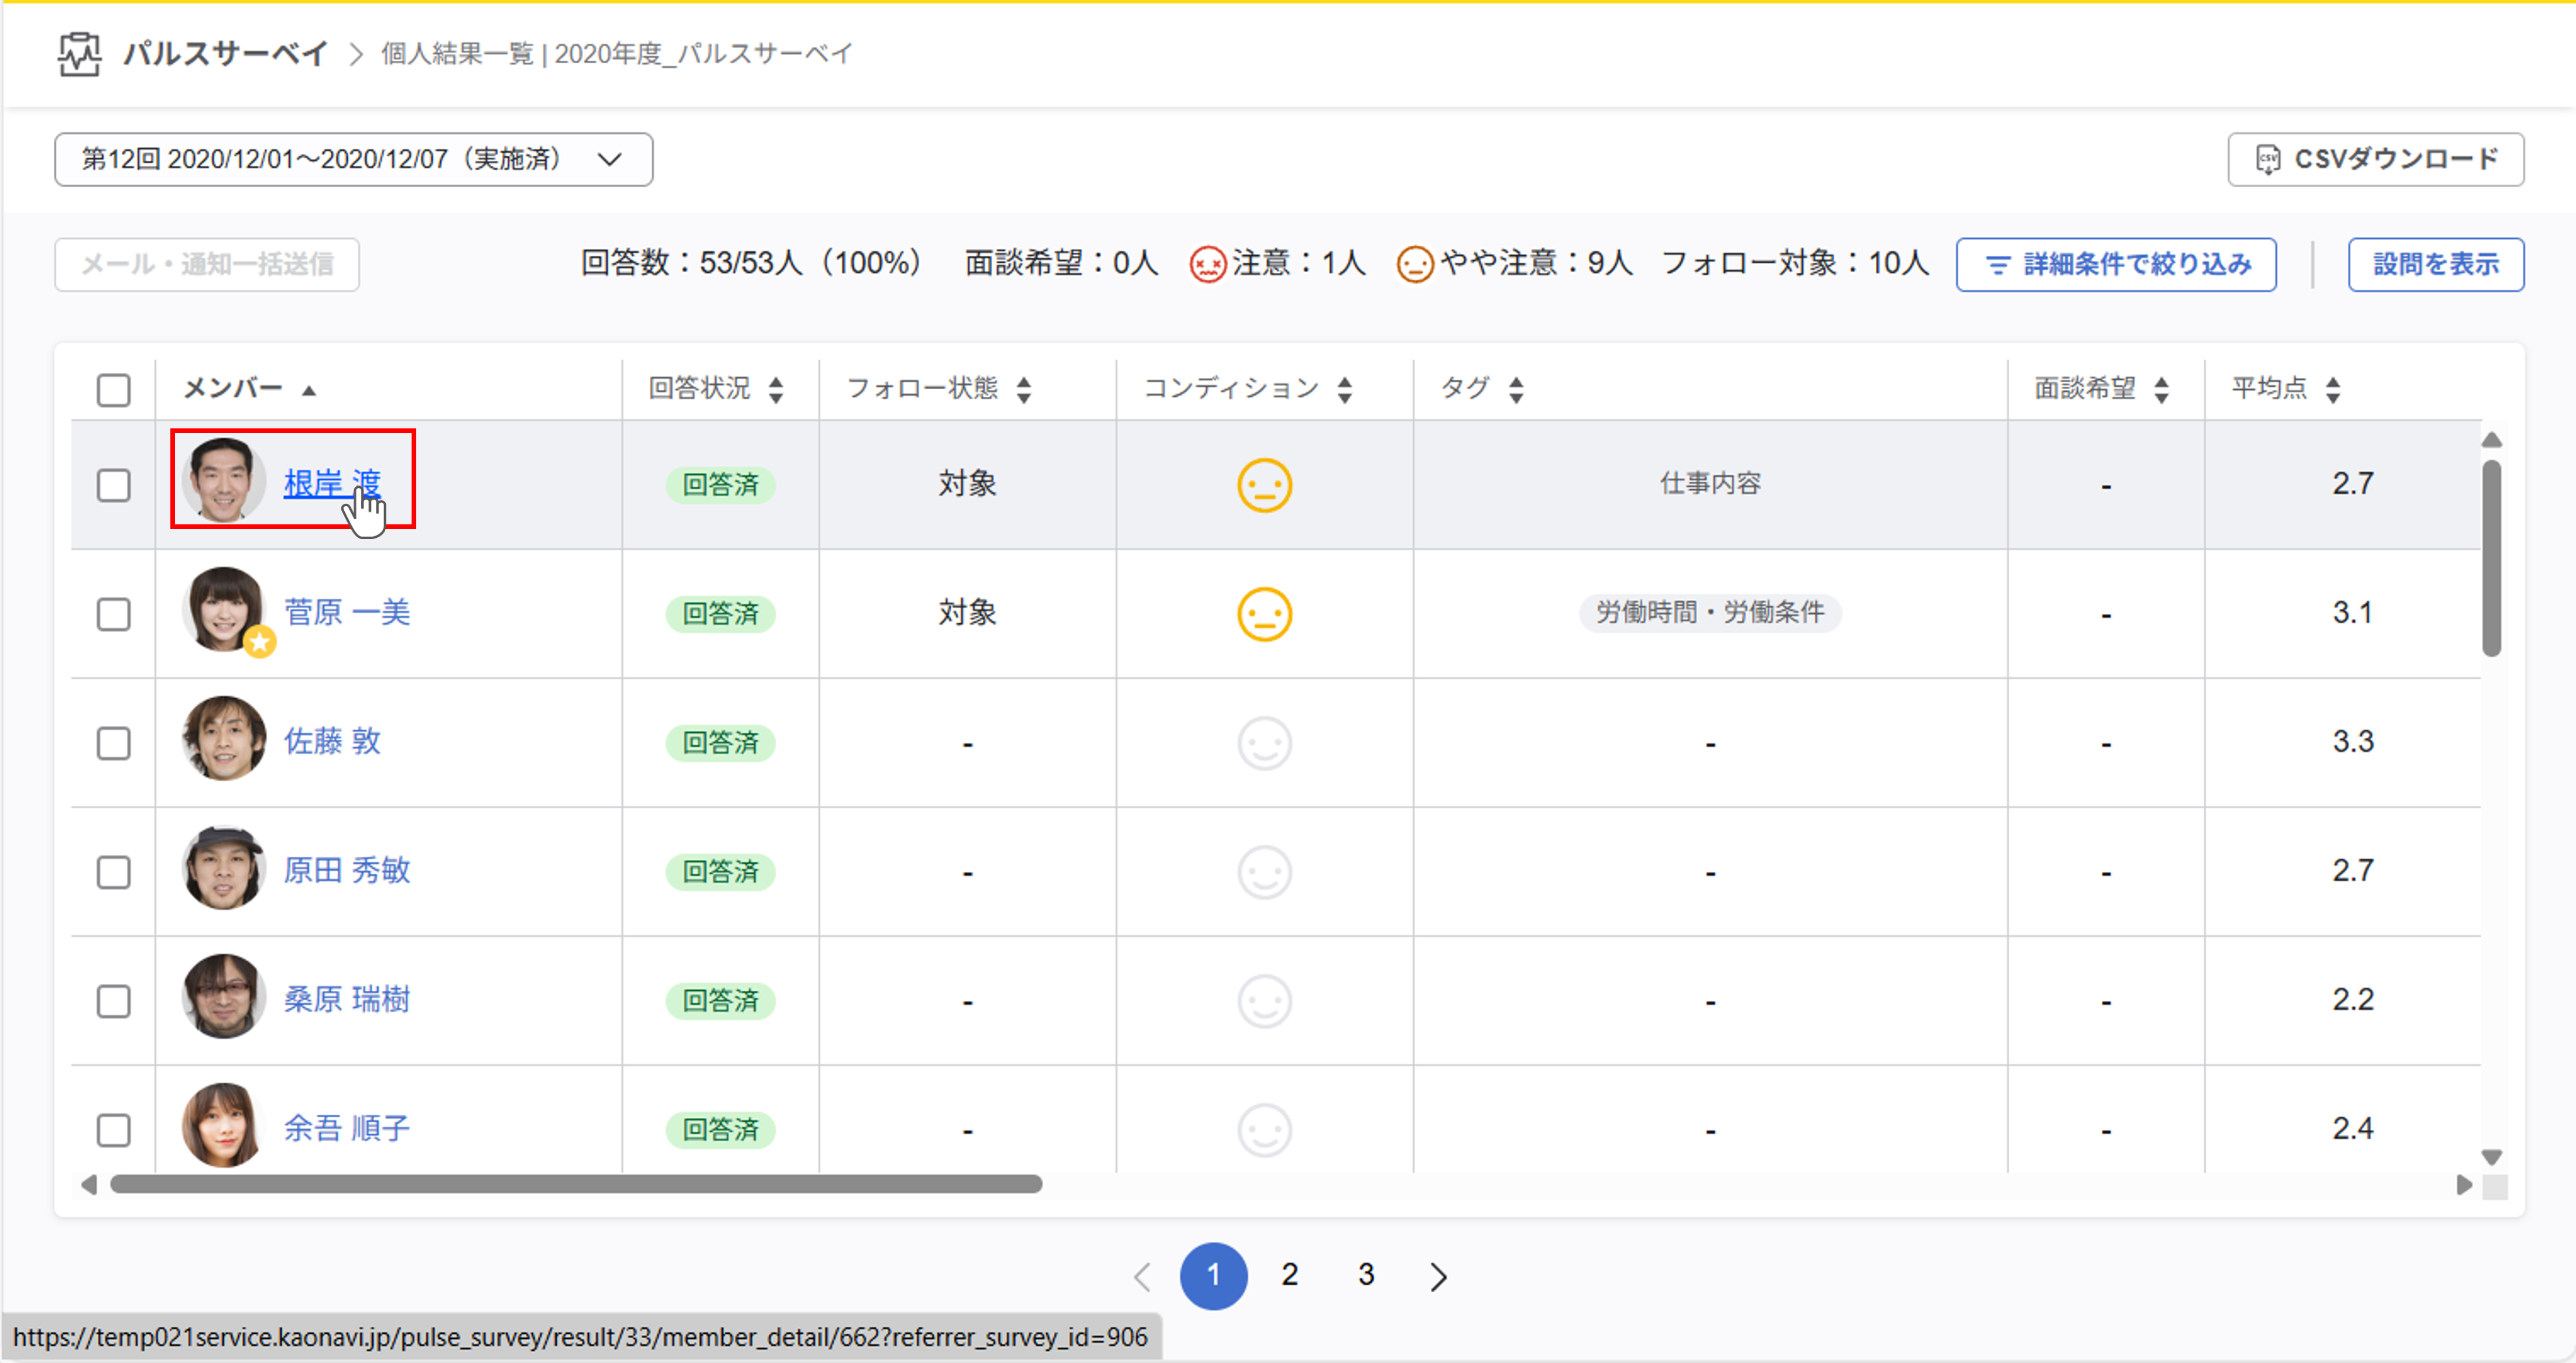Click the pulse survey app icon
Image resolution: width=2576 pixels, height=1363 pixels.
tap(79, 55)
